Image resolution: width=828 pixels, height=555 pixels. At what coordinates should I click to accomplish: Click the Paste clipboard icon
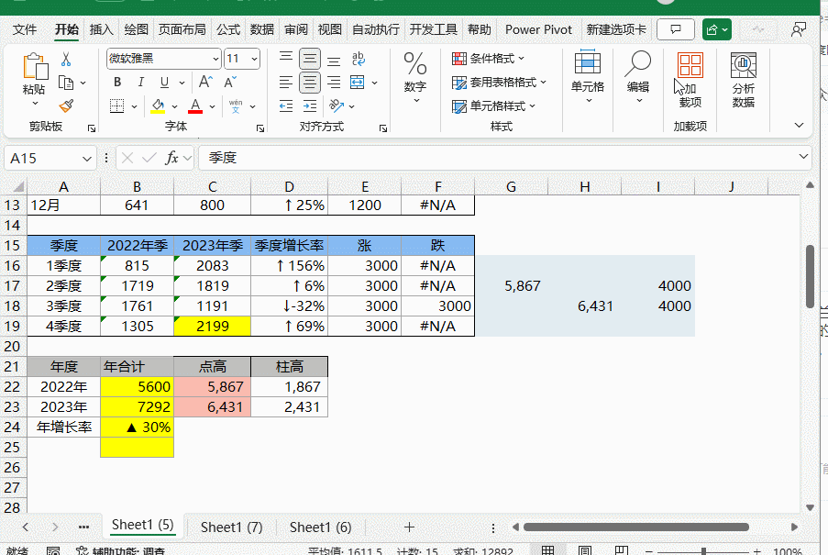click(35, 67)
